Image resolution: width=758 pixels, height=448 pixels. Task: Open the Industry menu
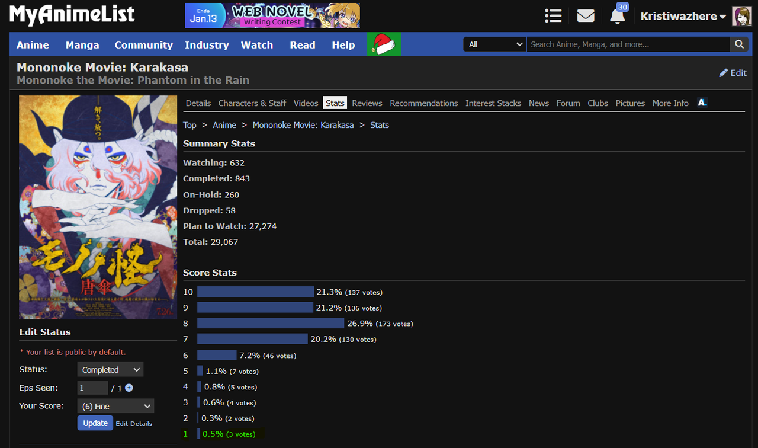click(207, 45)
